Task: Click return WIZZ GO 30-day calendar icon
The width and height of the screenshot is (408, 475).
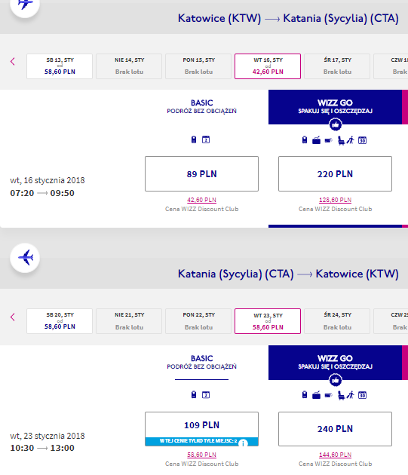Action: (x=362, y=395)
